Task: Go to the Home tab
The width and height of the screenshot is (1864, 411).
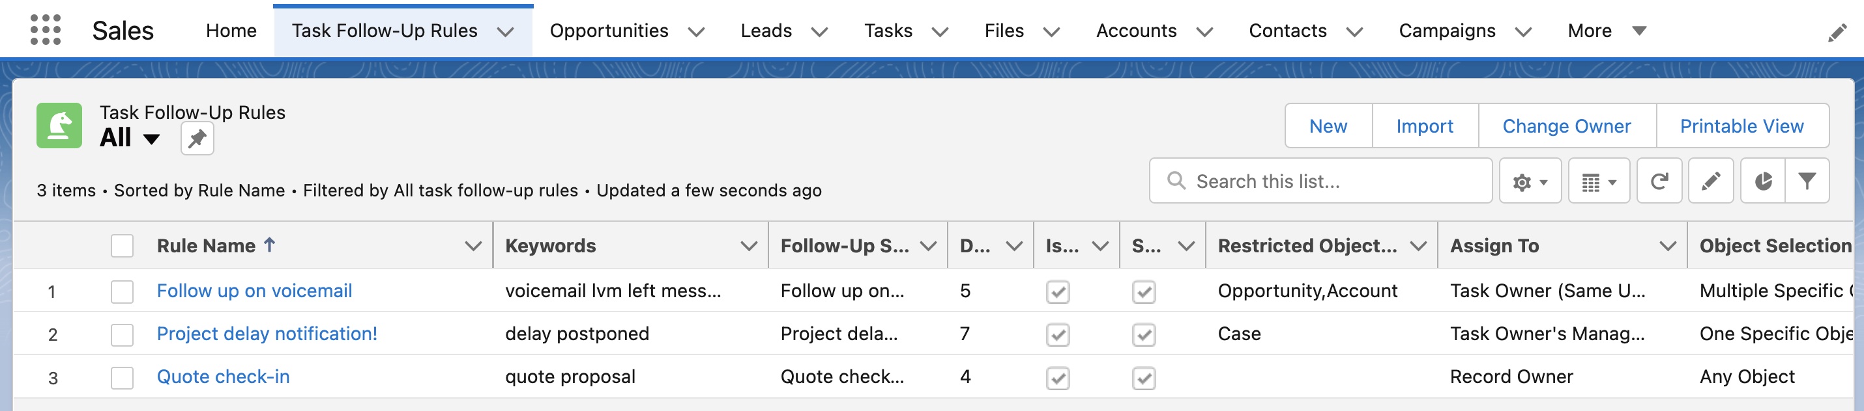Action: pyautogui.click(x=231, y=31)
